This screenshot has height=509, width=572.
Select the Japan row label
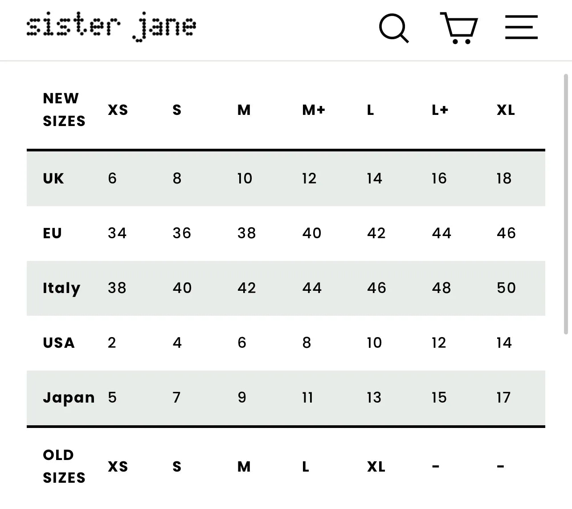[x=69, y=398]
